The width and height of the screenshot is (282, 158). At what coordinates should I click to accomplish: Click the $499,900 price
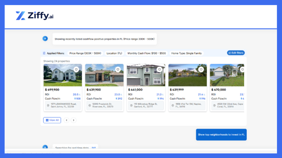[52, 90]
